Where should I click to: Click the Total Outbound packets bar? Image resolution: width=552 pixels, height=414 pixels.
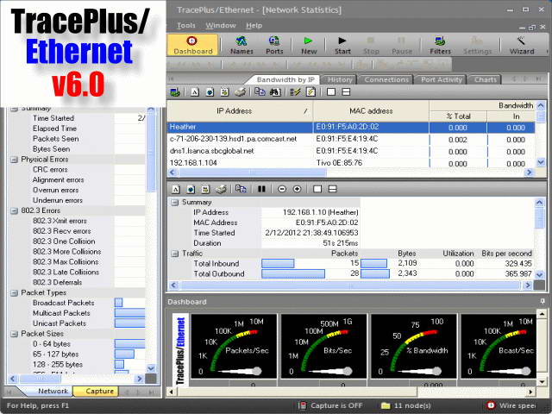(x=293, y=274)
